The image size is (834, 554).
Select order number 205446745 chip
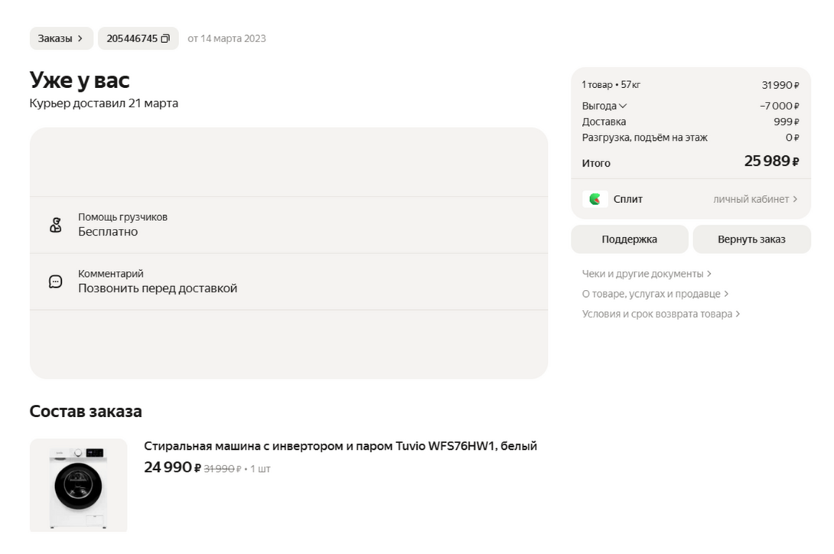[x=132, y=39]
